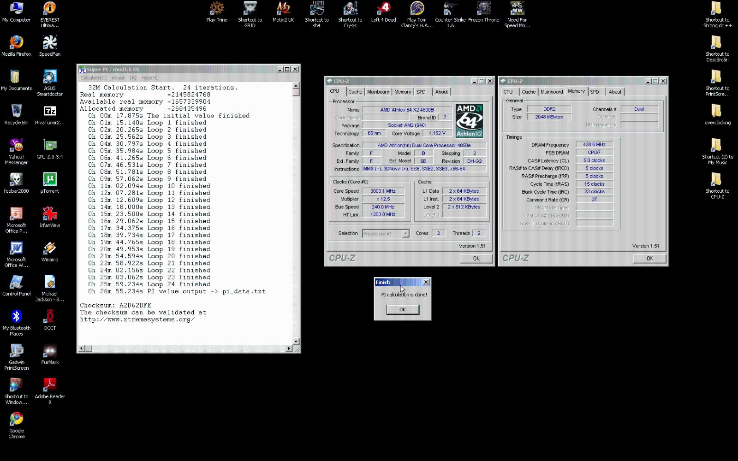Open My Computer desktop icon

[16, 12]
